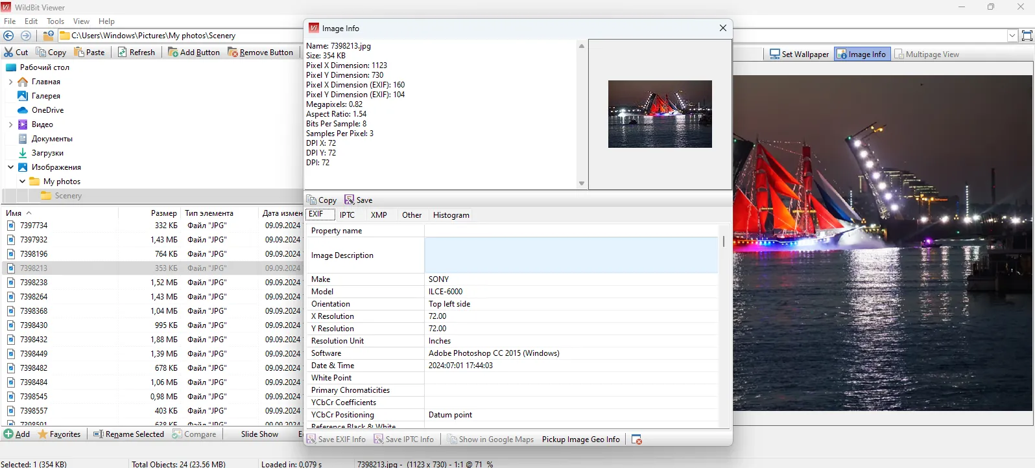
Task: Toggle the Image Info panel button
Action: tap(862, 54)
